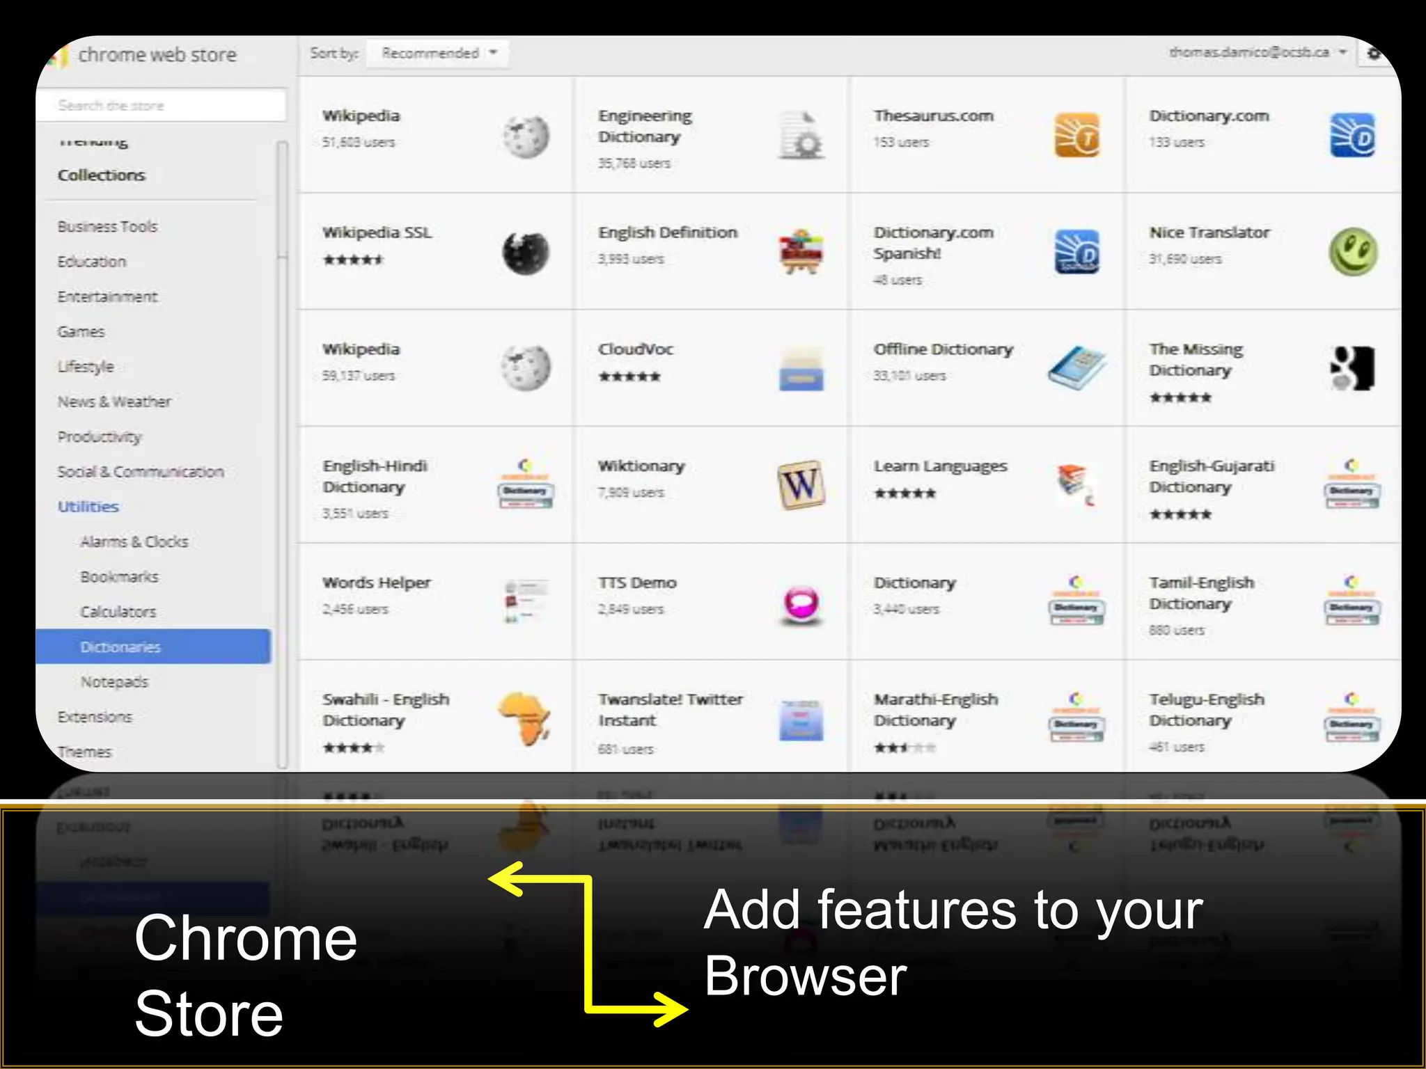The width and height of the screenshot is (1426, 1069).
Task: Click the CloudVoc five-star rating
Action: tap(629, 377)
